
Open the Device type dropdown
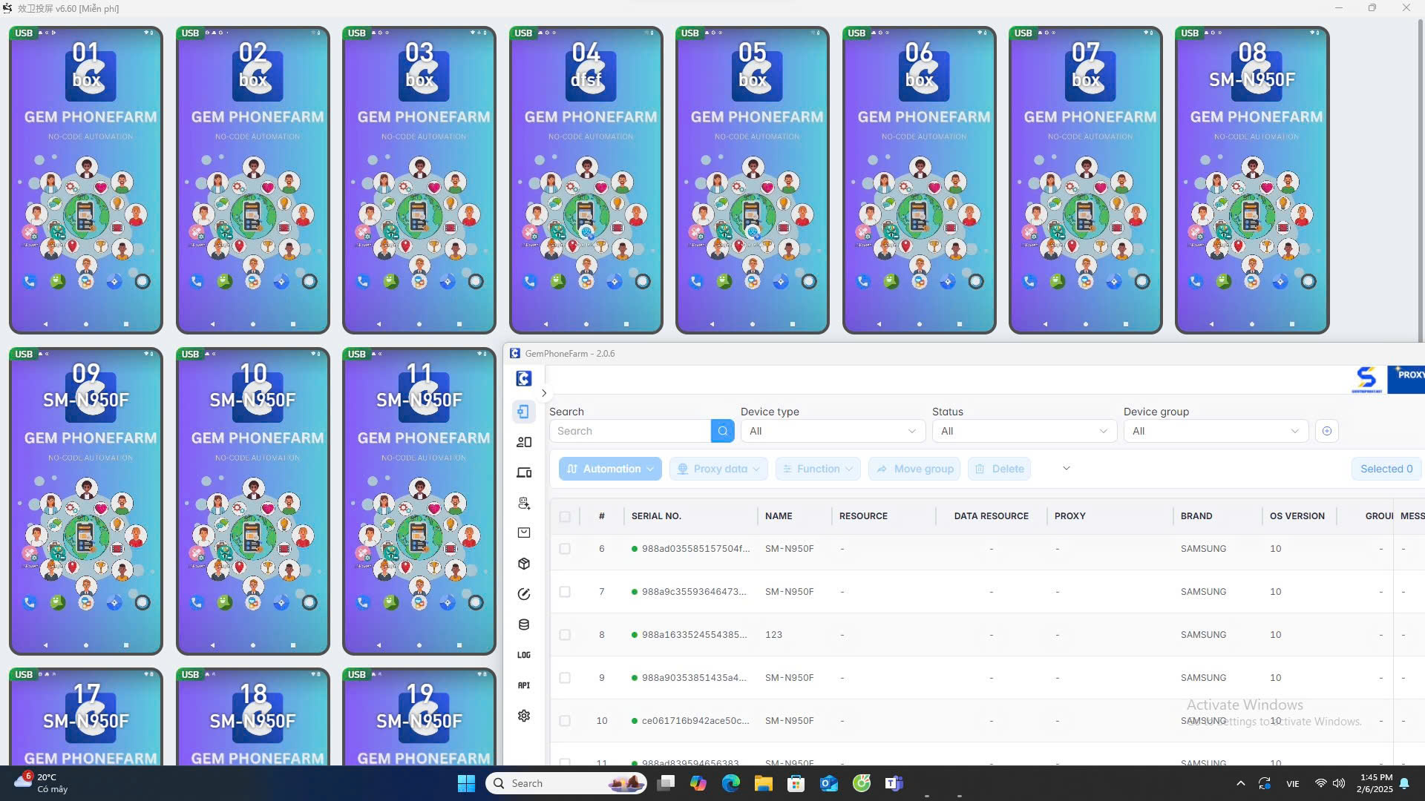833,431
